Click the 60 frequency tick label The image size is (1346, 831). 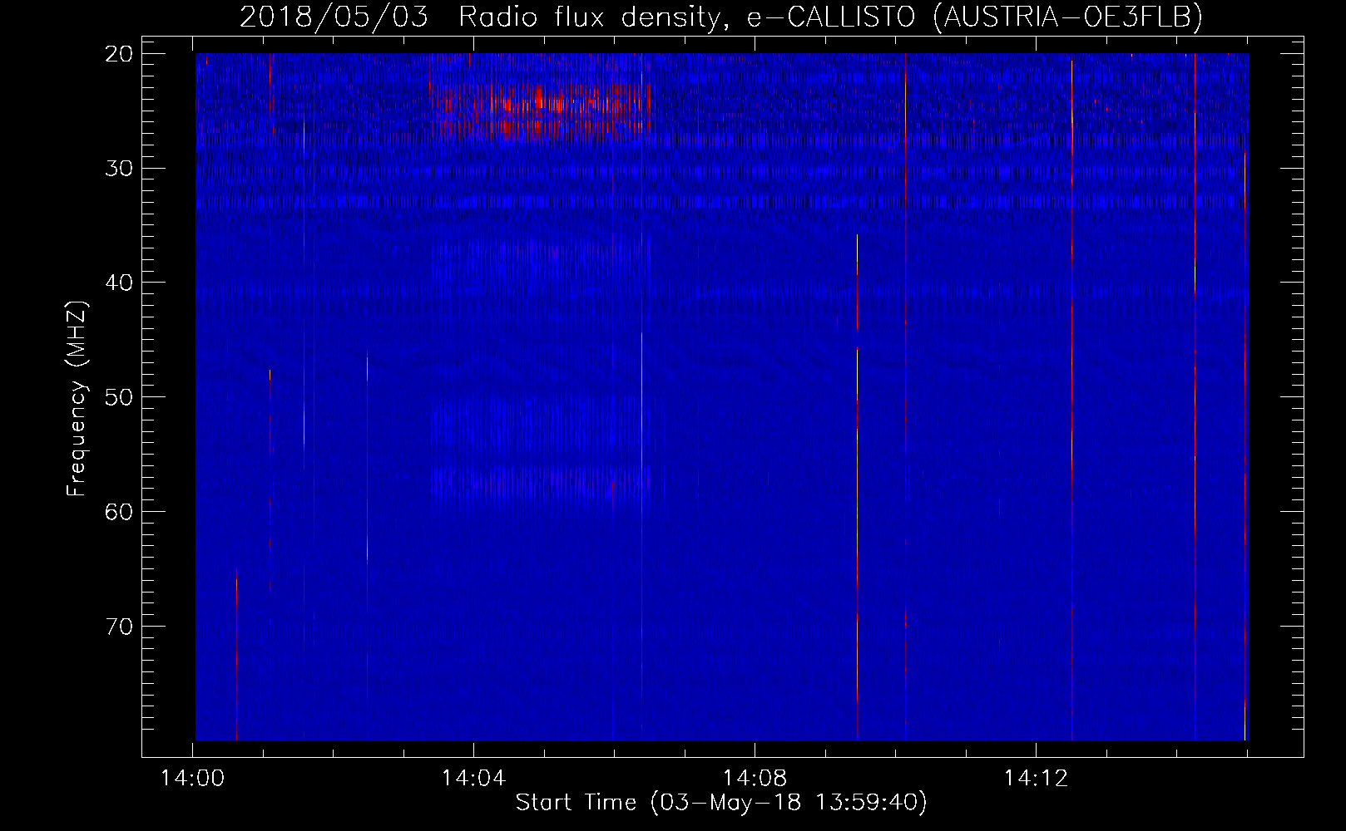[x=119, y=512]
